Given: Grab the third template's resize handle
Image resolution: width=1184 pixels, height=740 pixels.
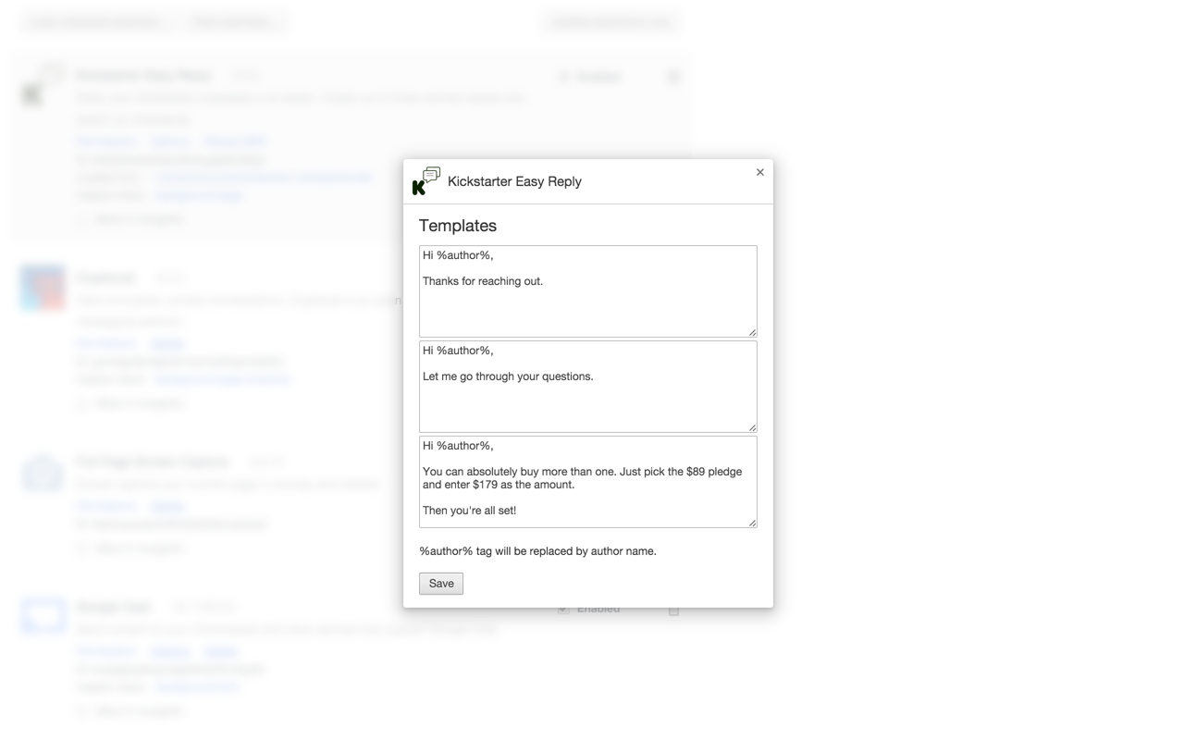Looking at the screenshot, I should (x=752, y=523).
